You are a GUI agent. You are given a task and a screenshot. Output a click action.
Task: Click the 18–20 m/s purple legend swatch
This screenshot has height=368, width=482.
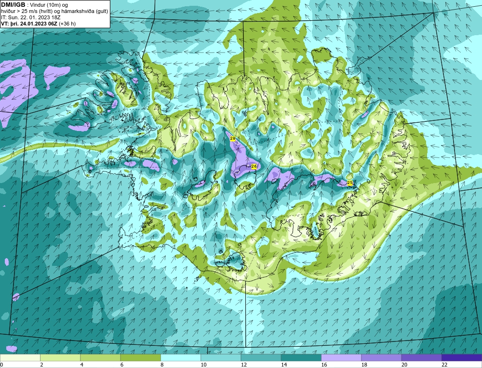(x=381, y=358)
